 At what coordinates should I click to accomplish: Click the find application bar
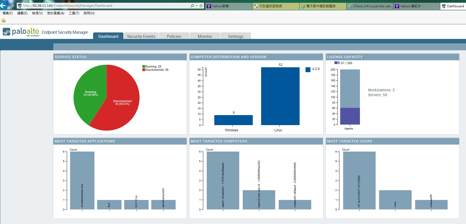point(109,205)
